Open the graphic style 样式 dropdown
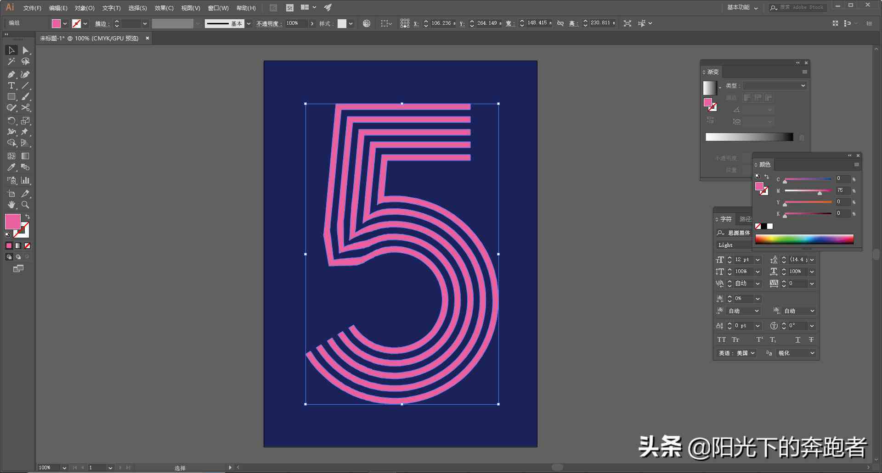Image resolution: width=882 pixels, height=473 pixels. [351, 23]
